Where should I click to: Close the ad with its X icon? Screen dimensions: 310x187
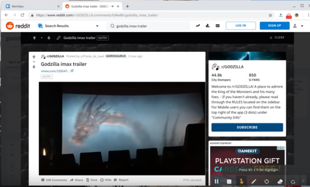click(x=283, y=148)
